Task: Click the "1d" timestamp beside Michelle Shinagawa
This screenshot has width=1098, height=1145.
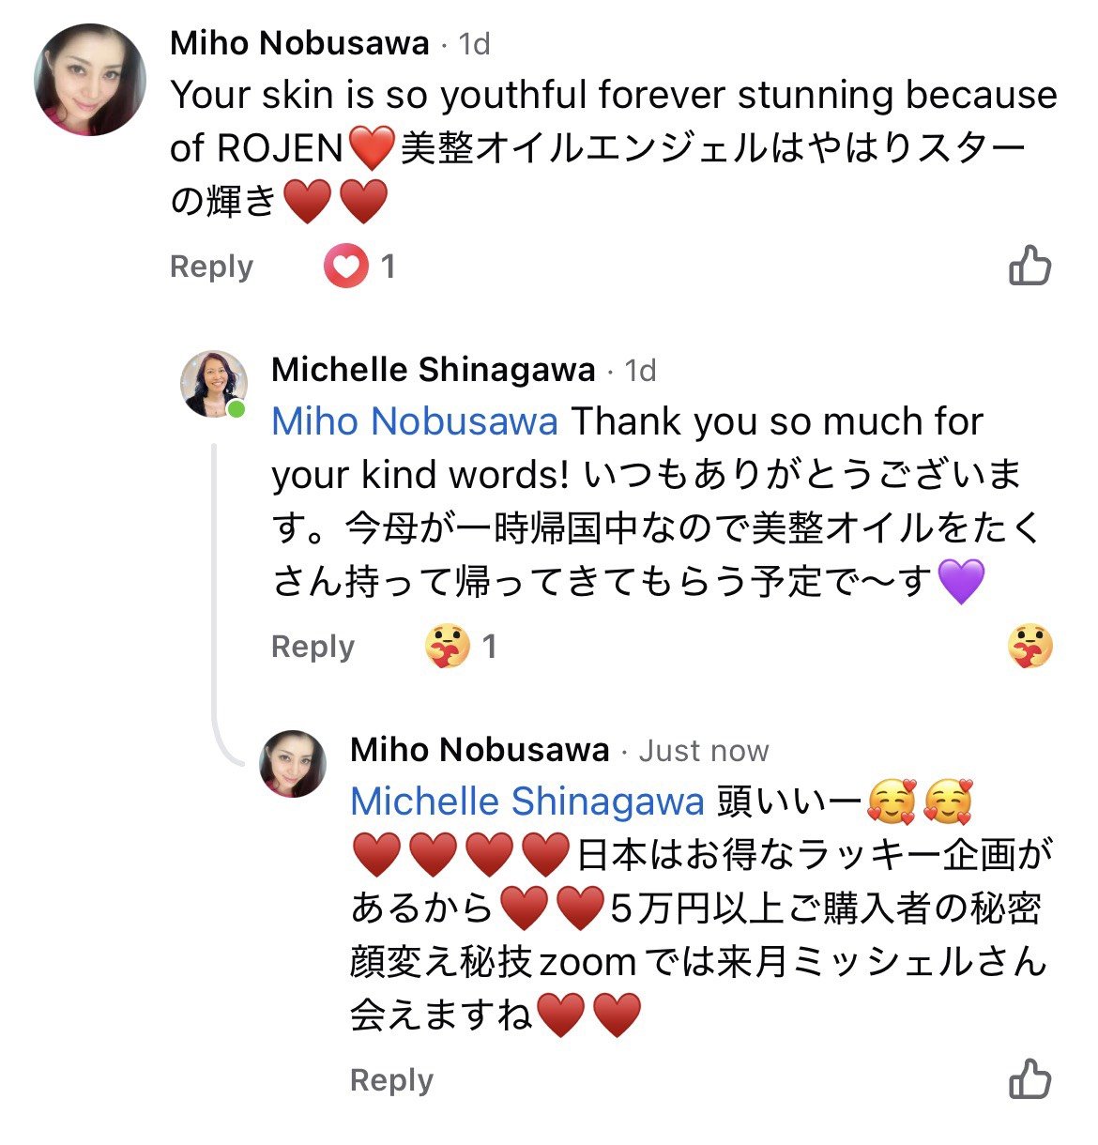Action: 640,371
